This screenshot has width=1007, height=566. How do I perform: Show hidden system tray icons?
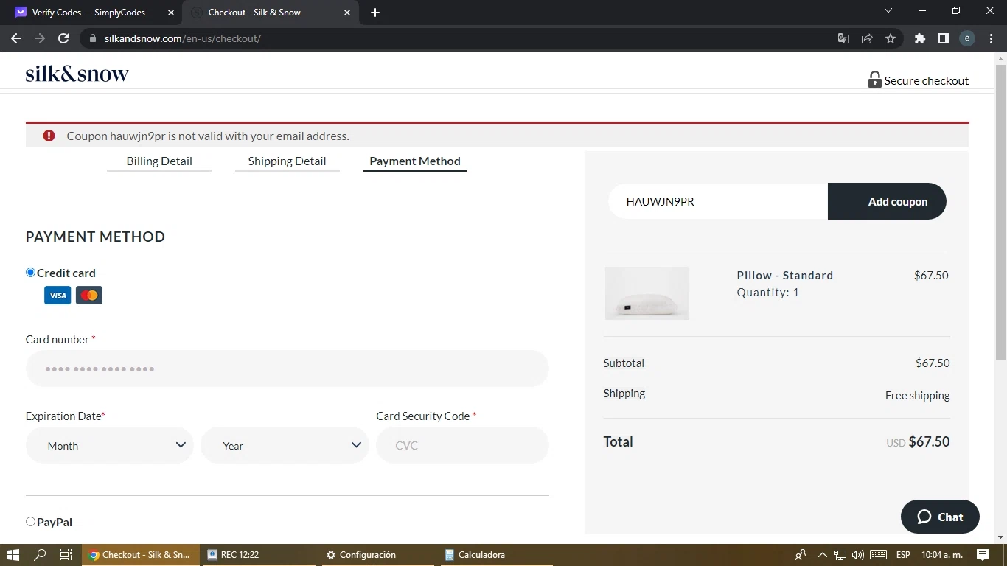823,555
